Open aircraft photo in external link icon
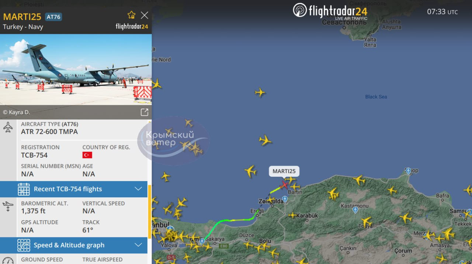The height and width of the screenshot is (264, 472). point(144,112)
